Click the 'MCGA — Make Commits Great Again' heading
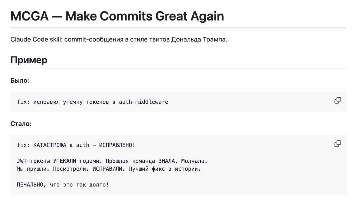Screen dimensions: 359x204 [117, 16]
